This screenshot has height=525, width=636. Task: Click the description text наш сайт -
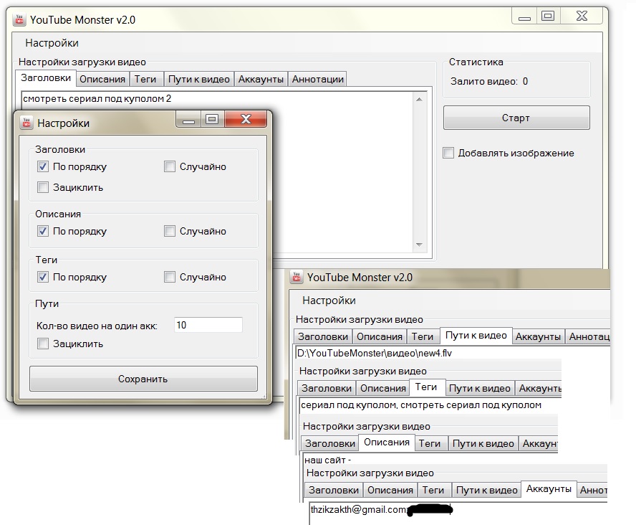point(328,460)
